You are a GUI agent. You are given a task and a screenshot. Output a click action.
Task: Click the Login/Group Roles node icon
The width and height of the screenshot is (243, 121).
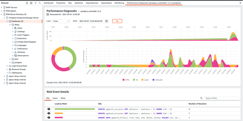pos(10,66)
